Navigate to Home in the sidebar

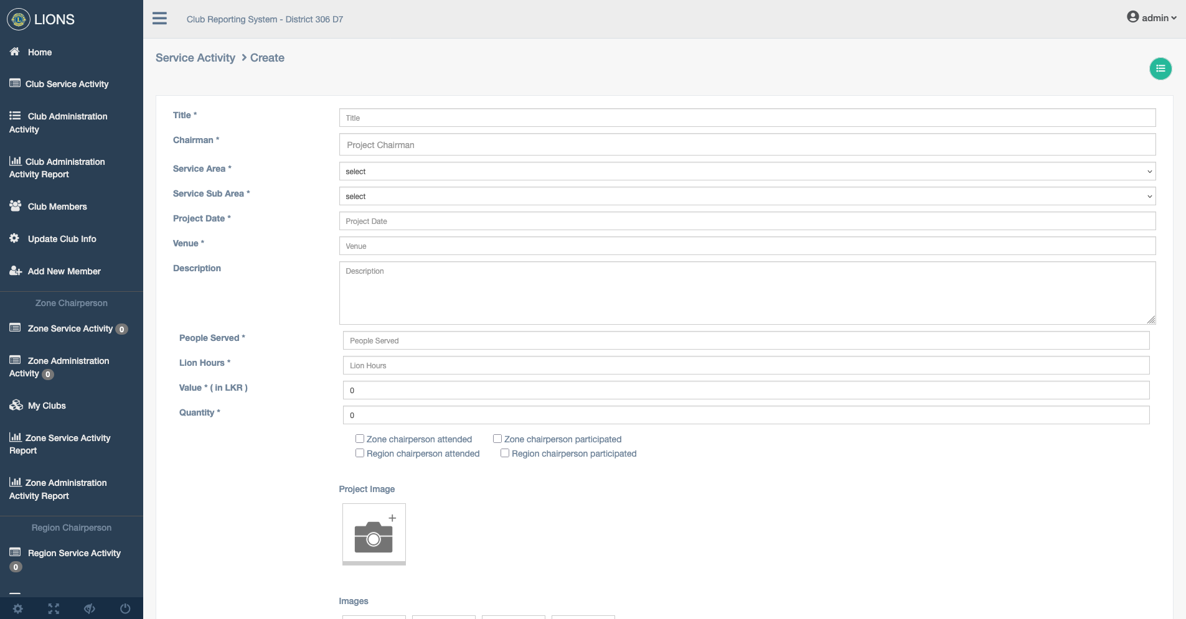pos(39,52)
